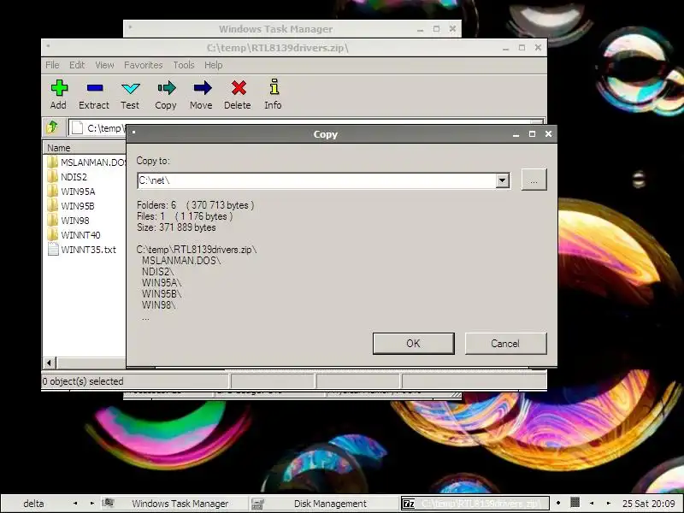684x513 pixels.
Task: Select the NDIS2 folder icon in file list
Action: (52, 177)
